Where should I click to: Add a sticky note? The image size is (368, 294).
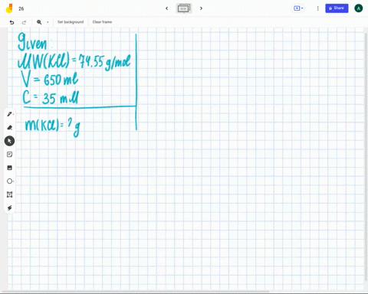[x=10, y=155]
